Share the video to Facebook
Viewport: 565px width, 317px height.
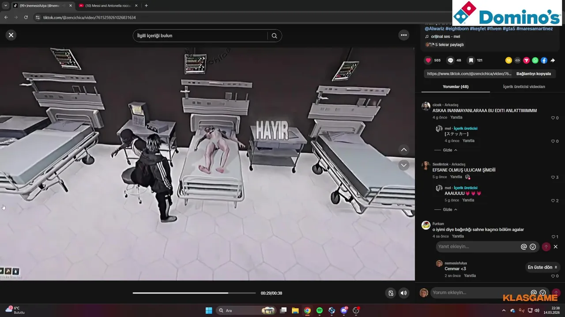click(x=544, y=60)
